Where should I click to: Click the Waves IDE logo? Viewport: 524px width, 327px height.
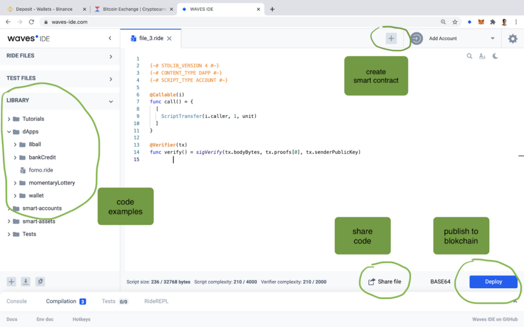(x=28, y=38)
